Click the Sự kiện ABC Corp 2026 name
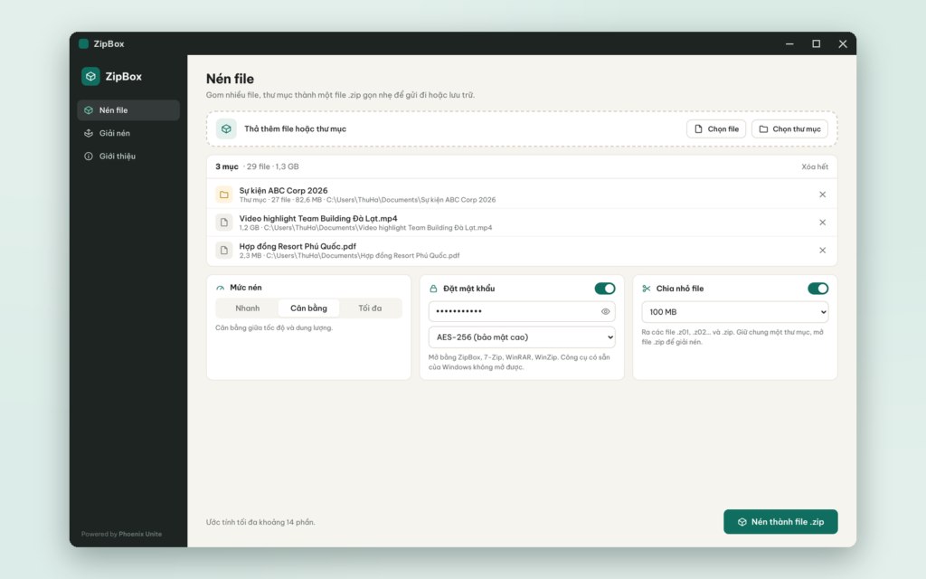Viewport: 926px width, 579px height. click(x=283, y=190)
